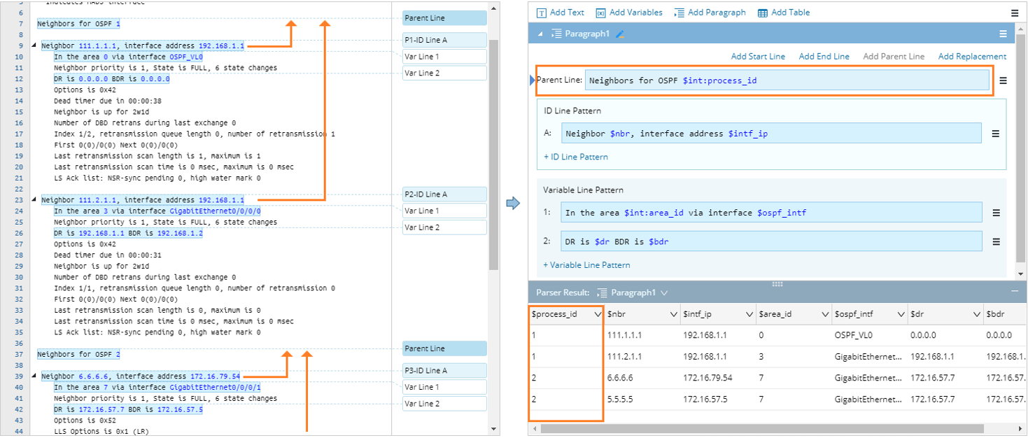
Task: Click the blue arrow between sample and parser panels
Action: pyautogui.click(x=514, y=203)
